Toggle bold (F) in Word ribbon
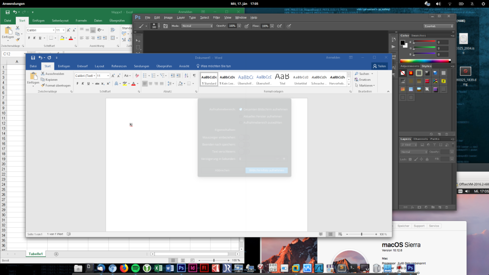 (78, 84)
